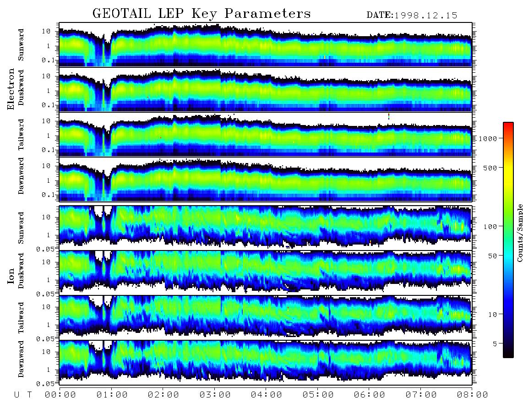Click inside the Electron Sunward spectrogram panel
This screenshot has height=403, width=523.
[266, 44]
